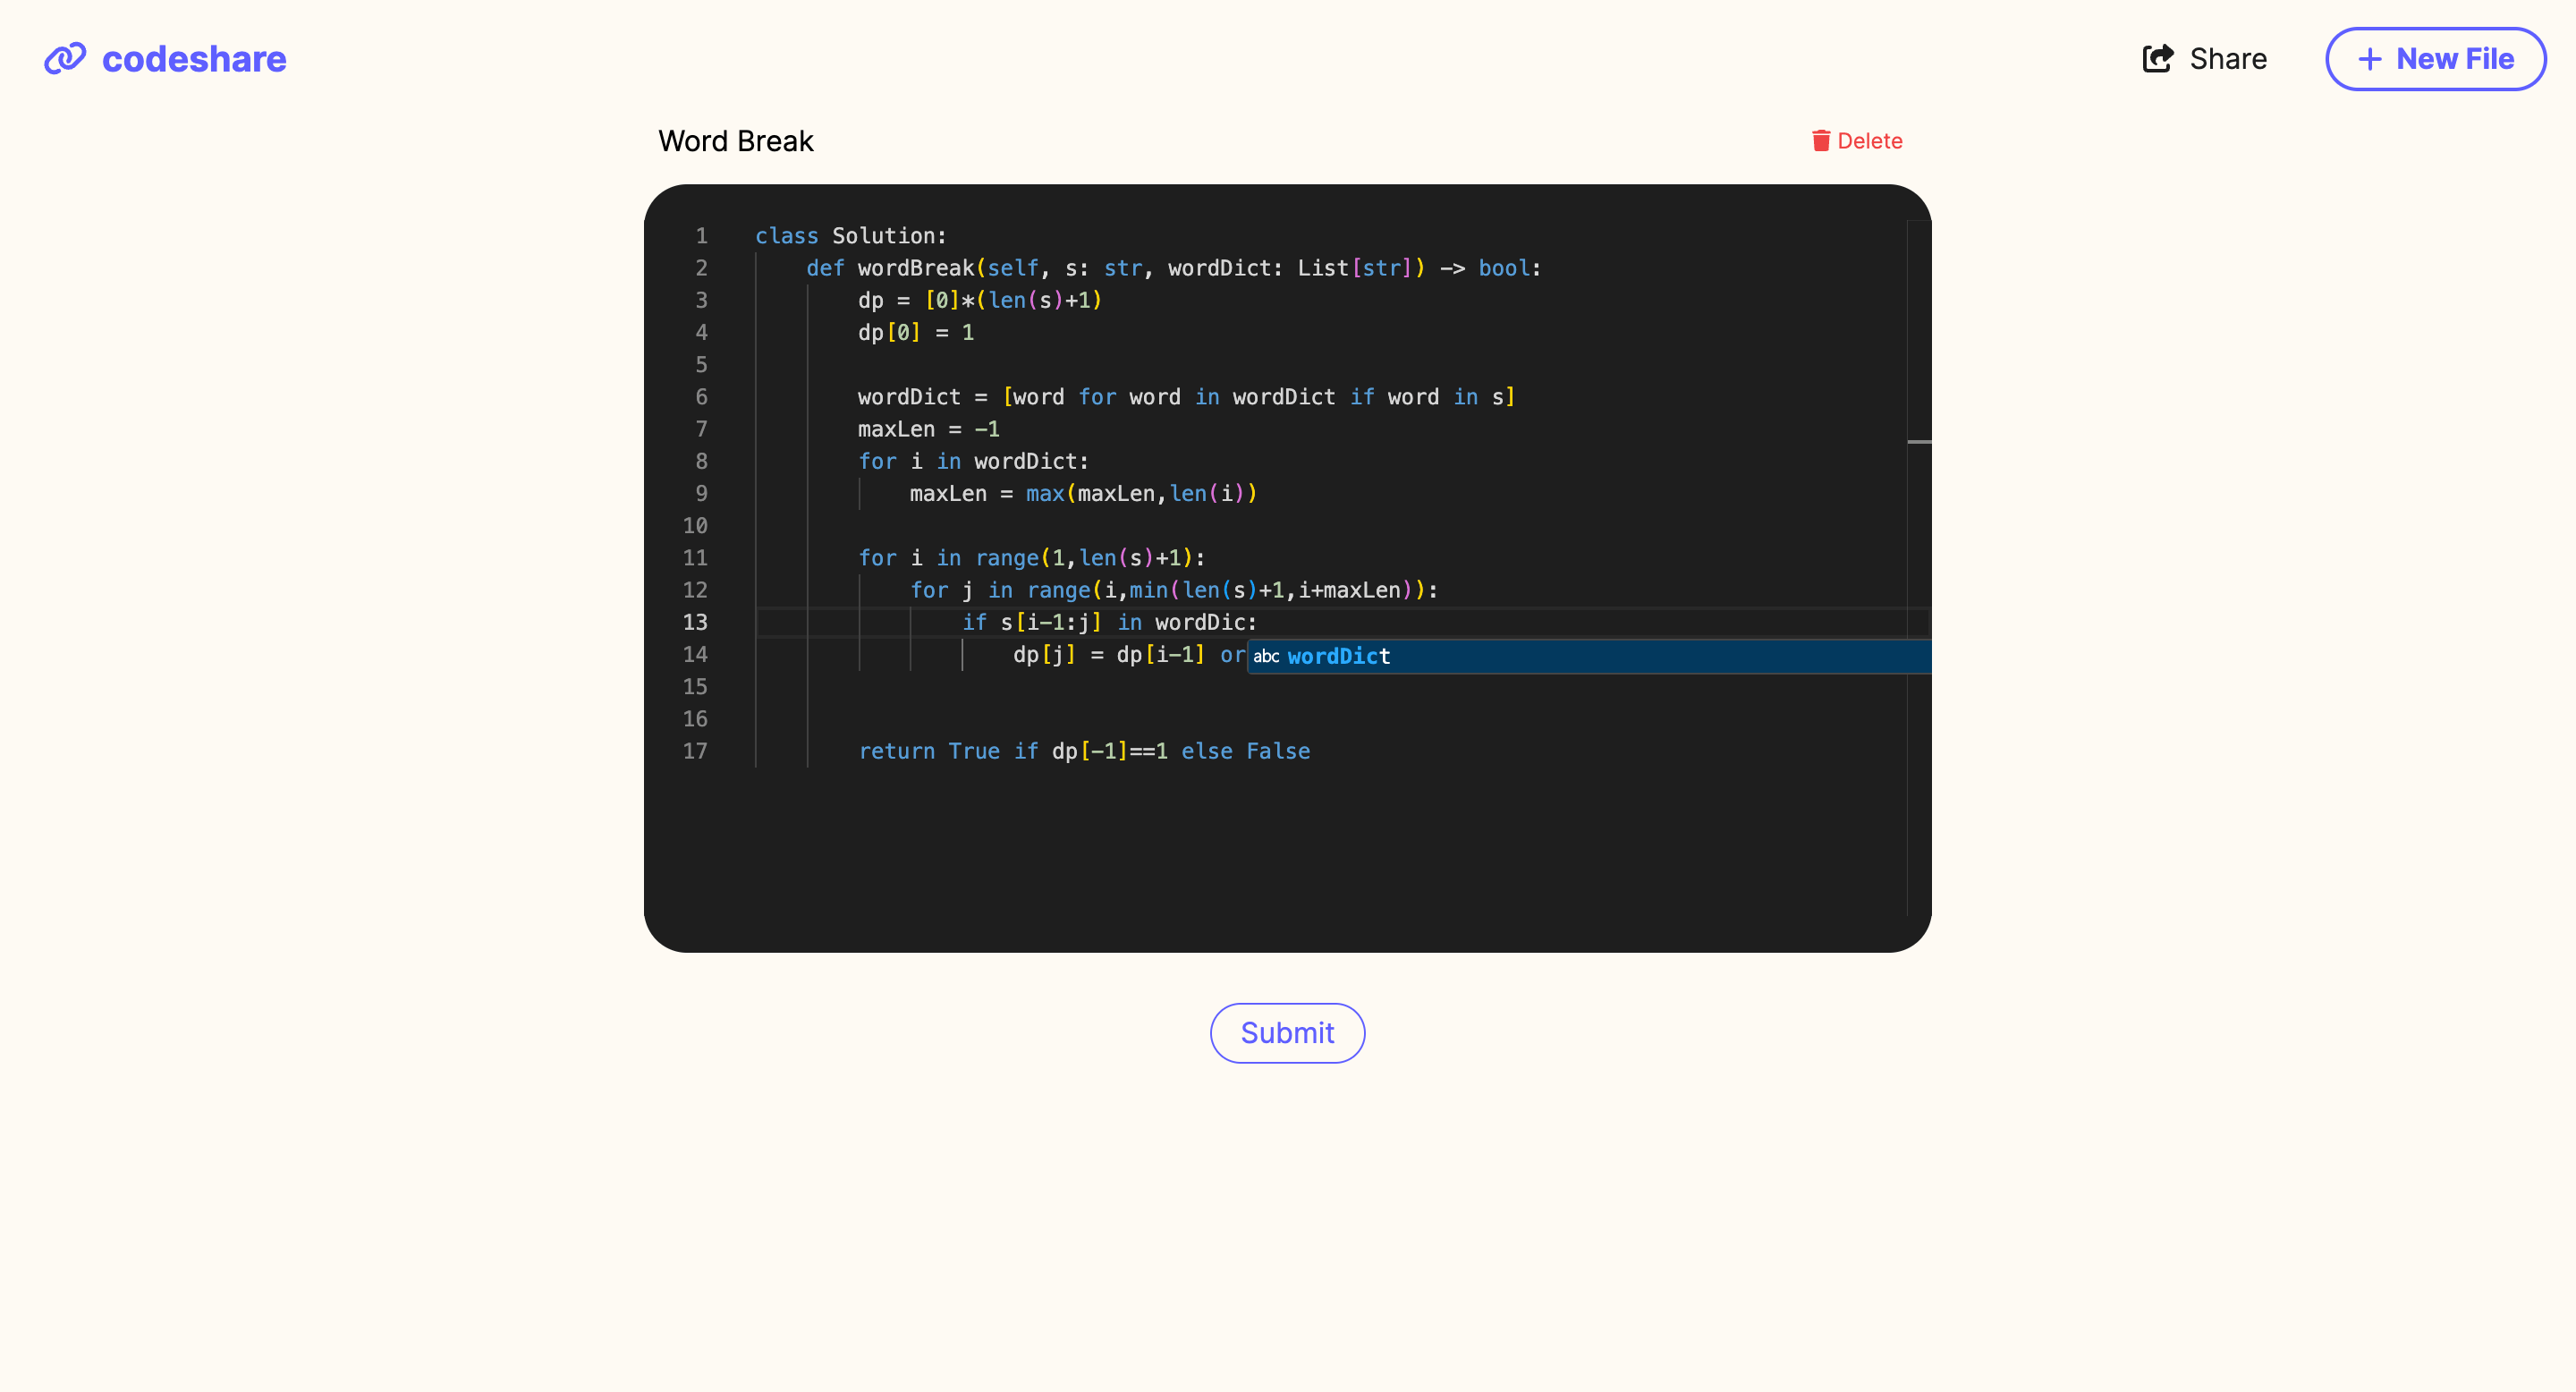Click the abc icon in suggestion popup
The height and width of the screenshot is (1392, 2576).
[x=1266, y=656]
